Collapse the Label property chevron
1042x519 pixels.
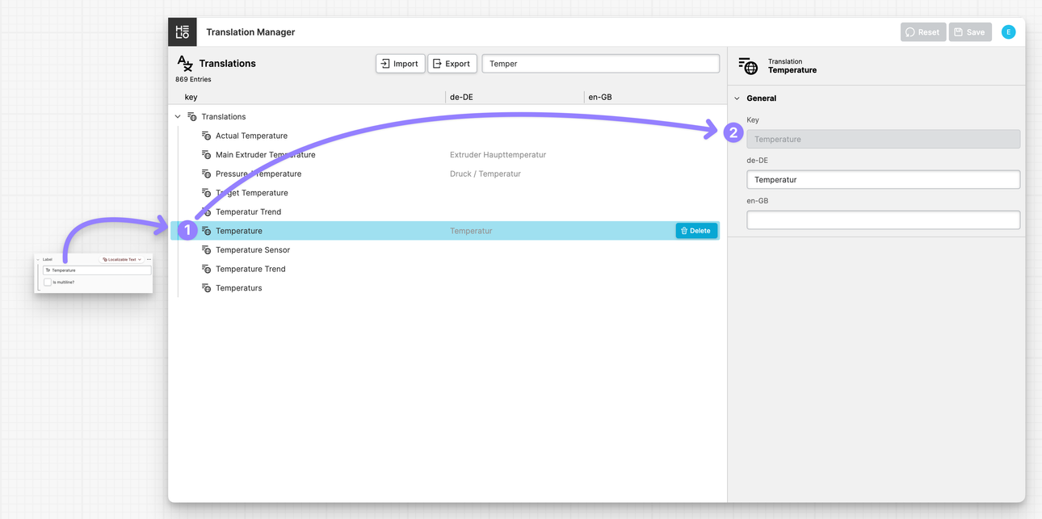[x=38, y=260]
